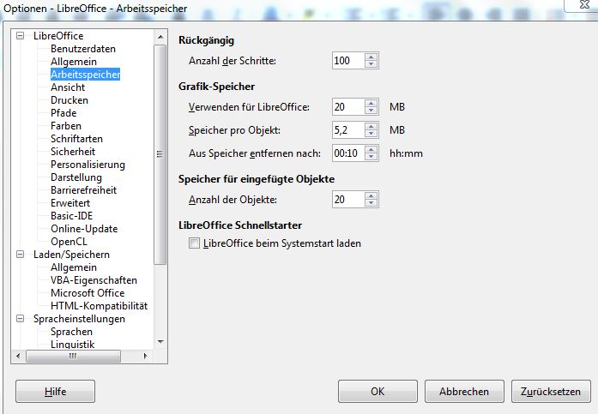This screenshot has height=414, width=598.
Task: Open the Drucken options page
Action: (69, 100)
